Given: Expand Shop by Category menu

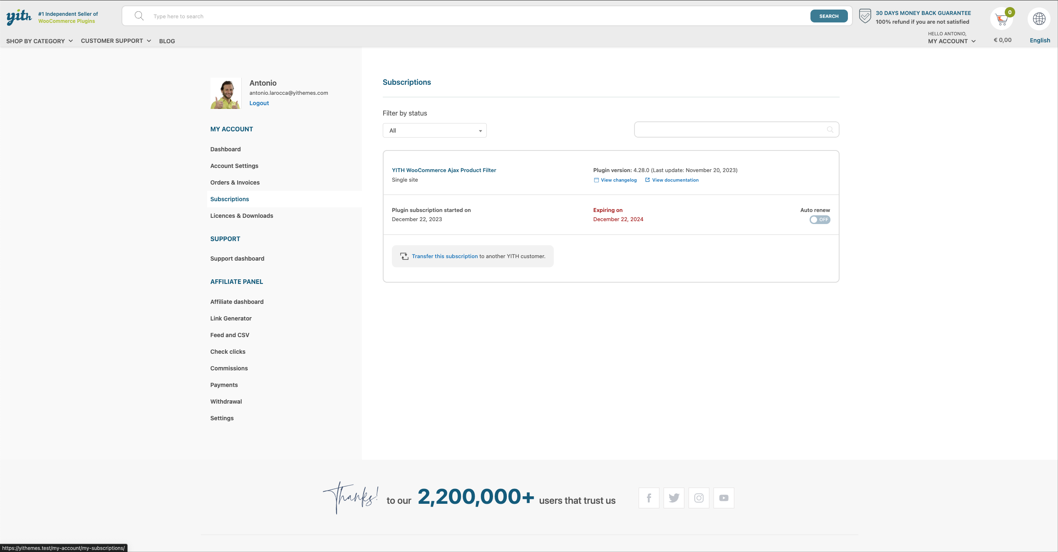Looking at the screenshot, I should [40, 41].
